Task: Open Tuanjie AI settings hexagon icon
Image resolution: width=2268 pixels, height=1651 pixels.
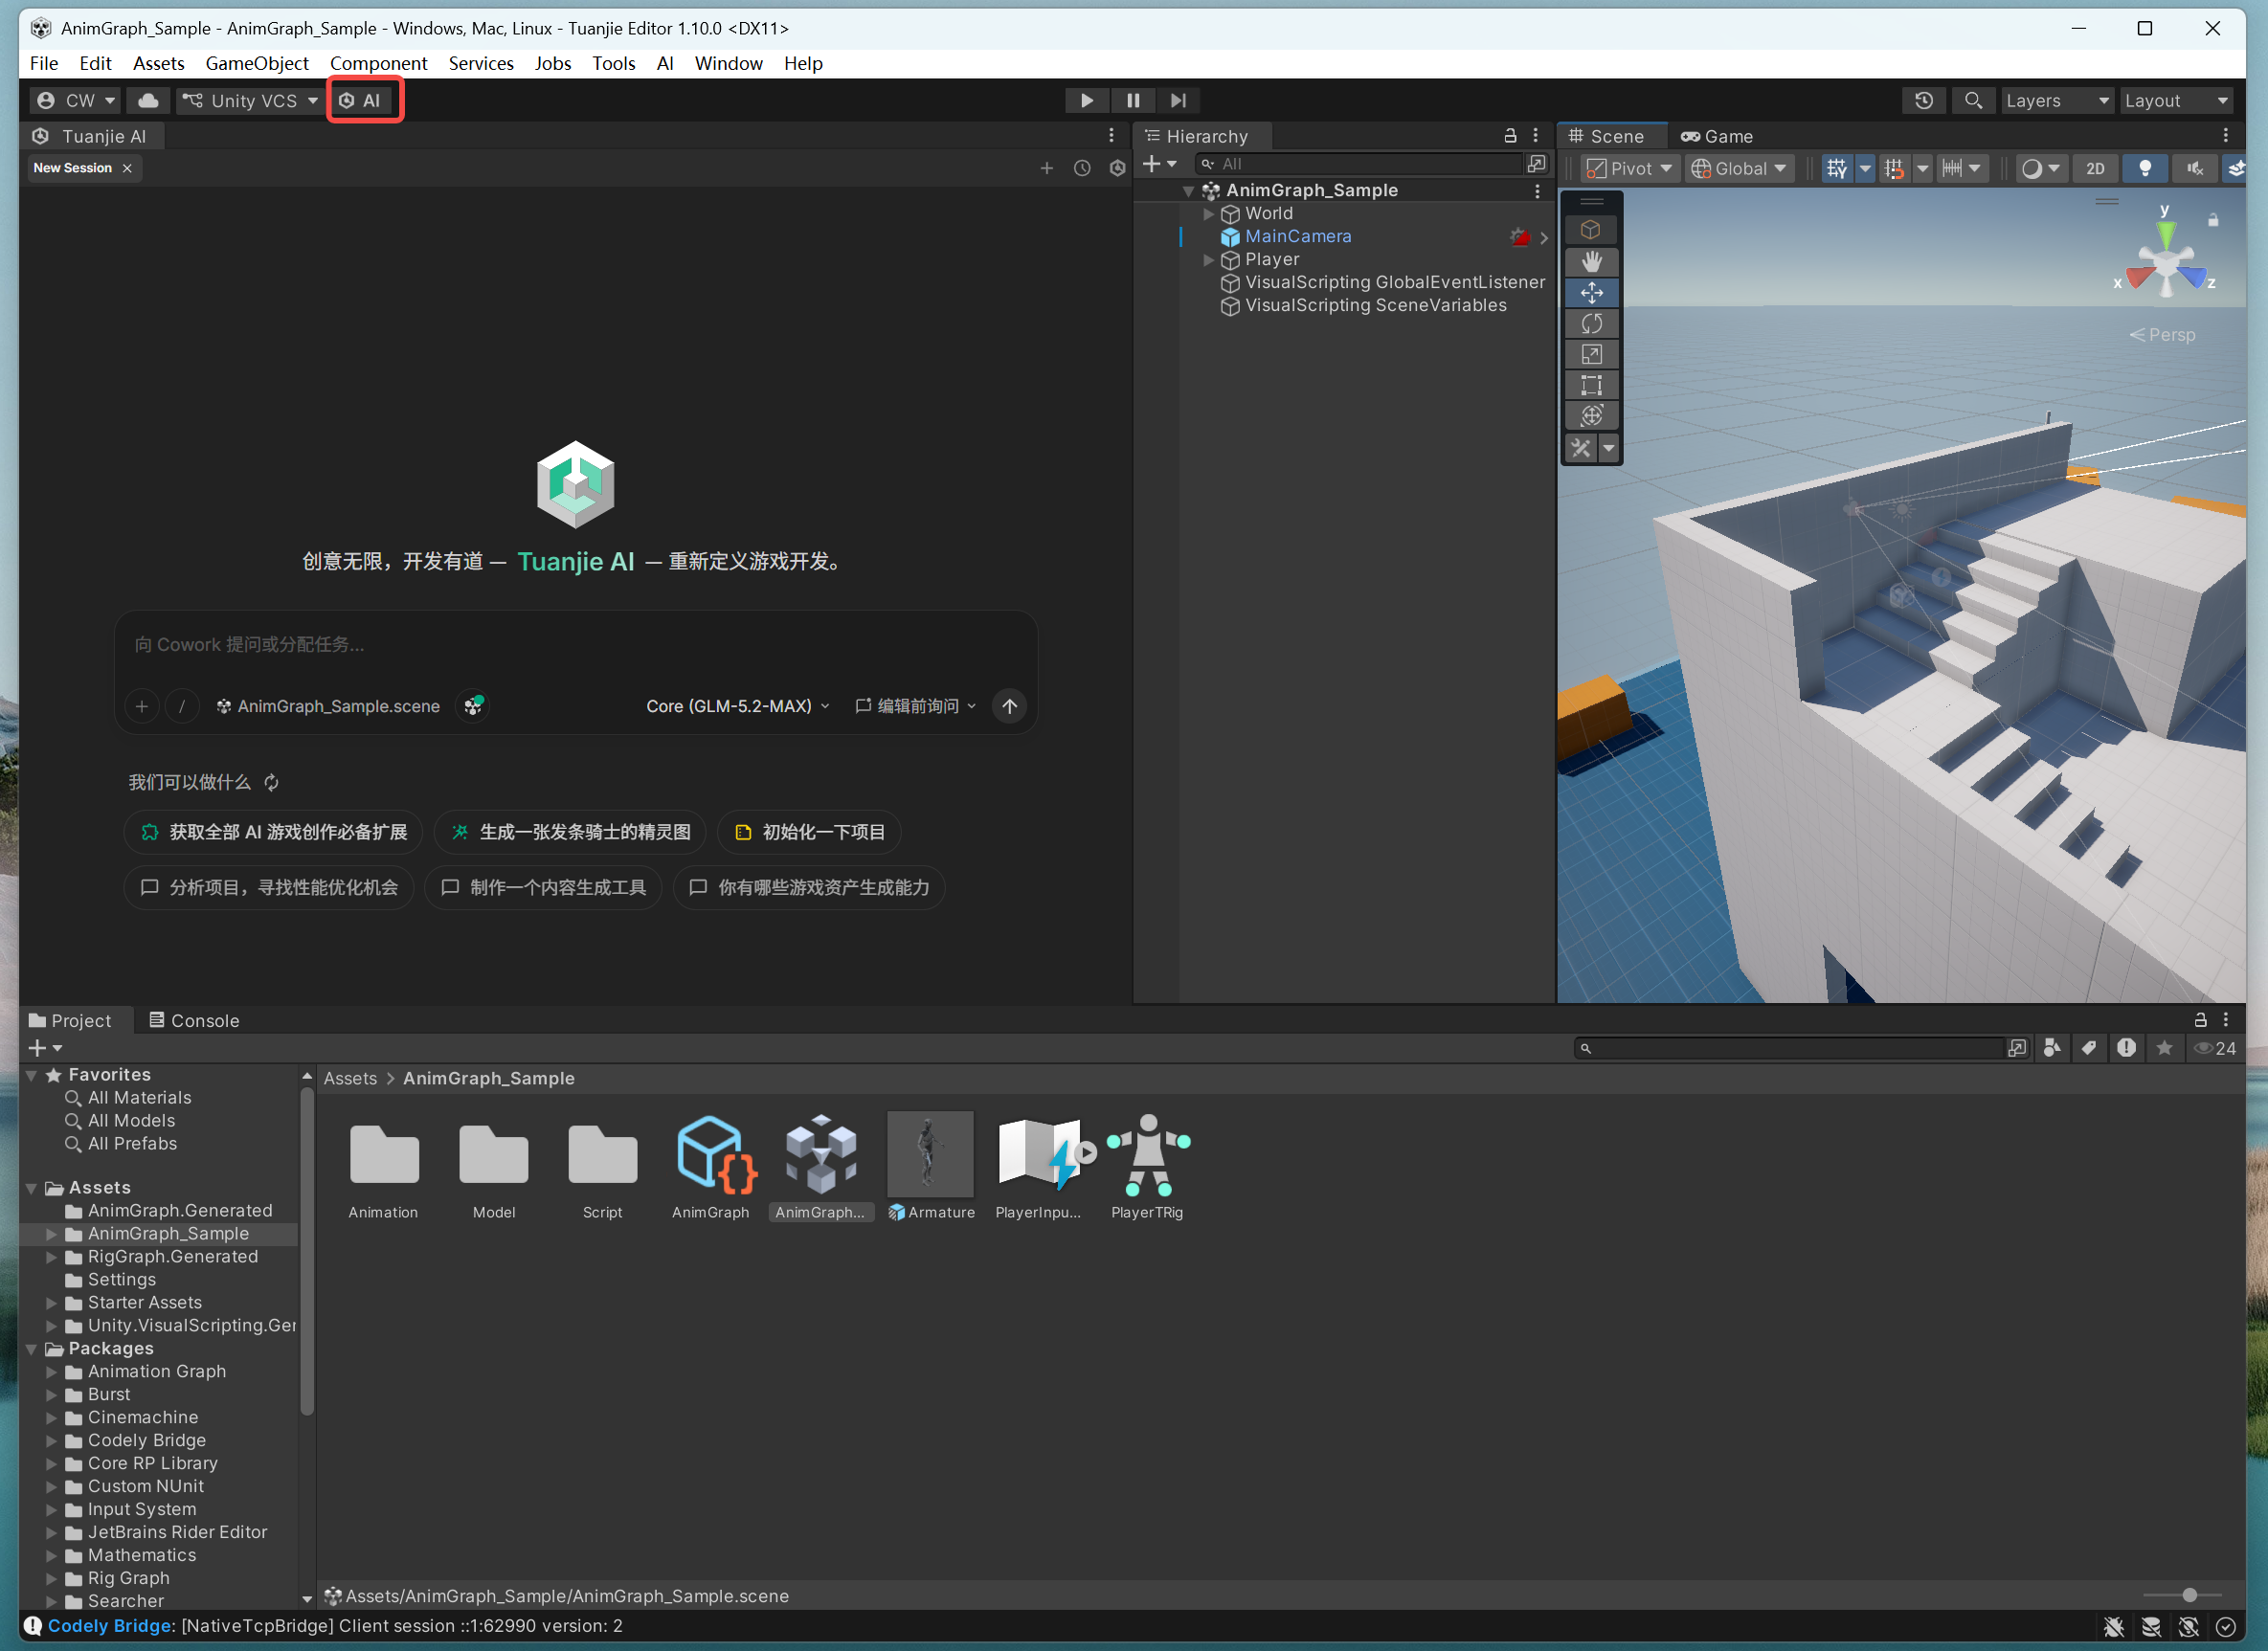Action: click(x=1117, y=168)
